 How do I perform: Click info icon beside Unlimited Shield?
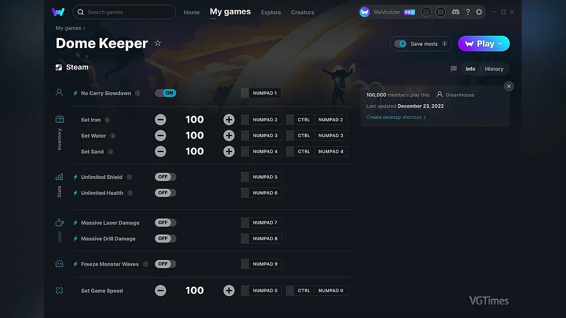(x=129, y=177)
